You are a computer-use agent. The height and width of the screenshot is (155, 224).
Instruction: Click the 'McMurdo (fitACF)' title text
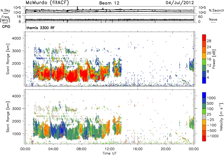click(47, 3)
